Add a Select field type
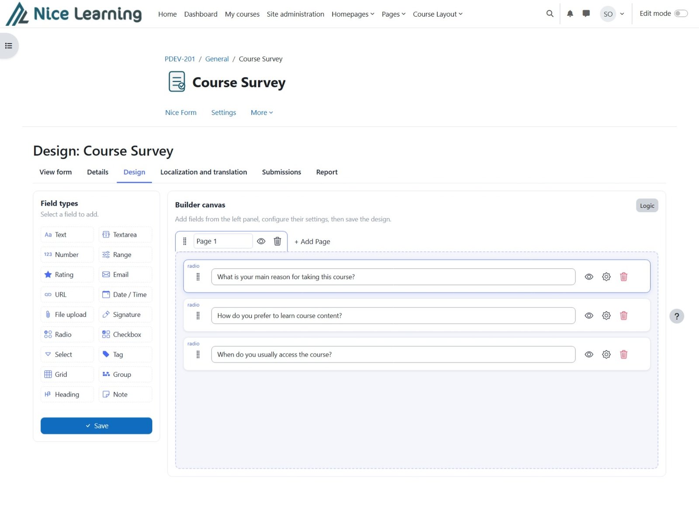This screenshot has width=699, height=517. [x=67, y=354]
